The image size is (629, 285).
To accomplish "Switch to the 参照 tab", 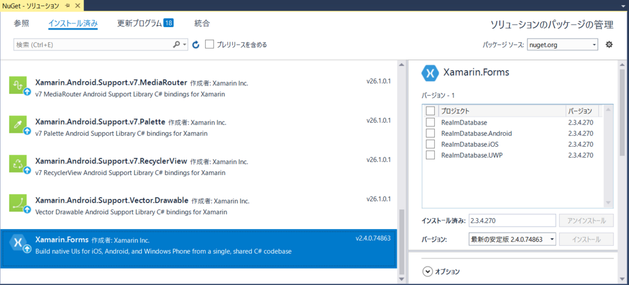I will 21,23.
